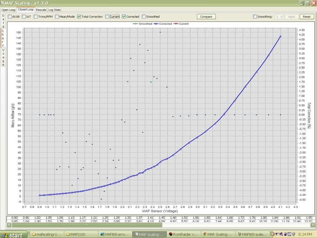This screenshot has height=238, width=317.
Task: Open Chrome MAF Scaling taskbar window
Action: (x=218, y=235)
